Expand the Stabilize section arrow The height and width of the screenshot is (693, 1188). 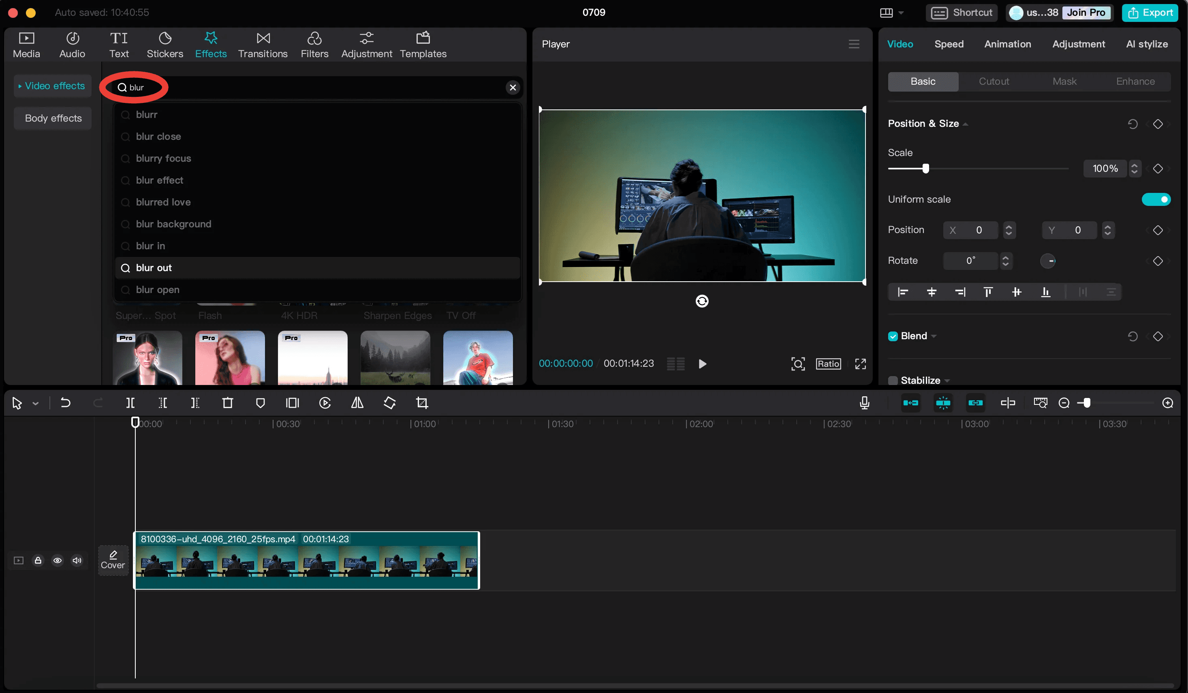pos(947,381)
